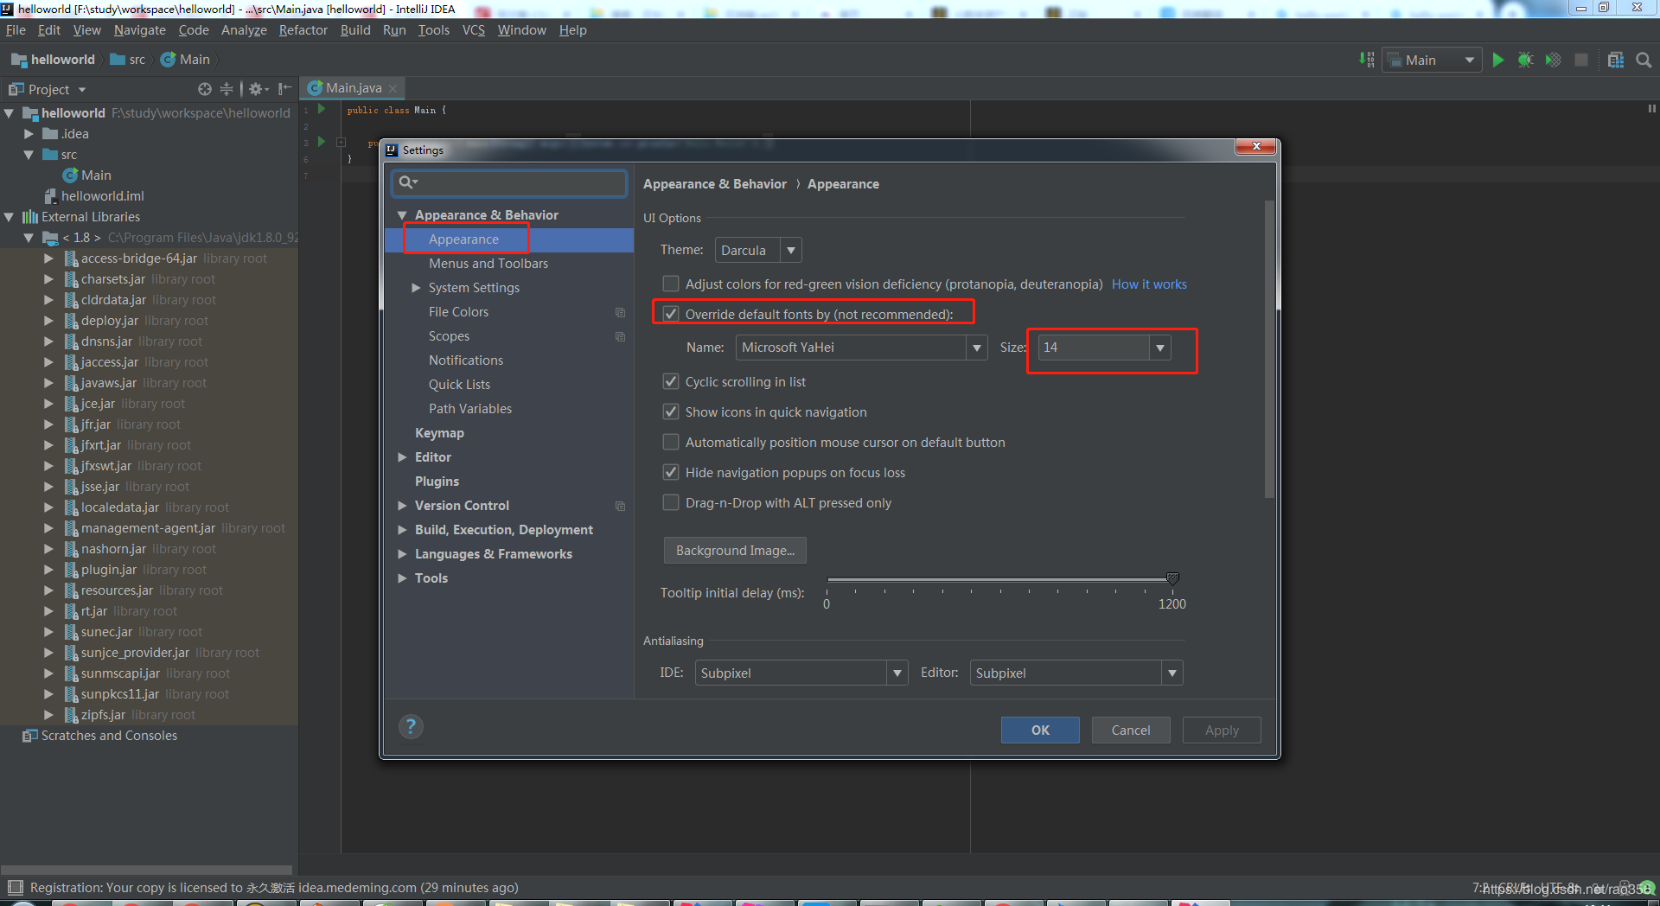Open Project Structure icon in toolbar
This screenshot has height=906, width=1660.
[1616, 60]
